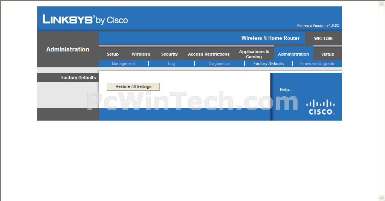The height and width of the screenshot is (201, 385).
Task: Open the Diagnostics sub-tab
Action: [x=219, y=63]
